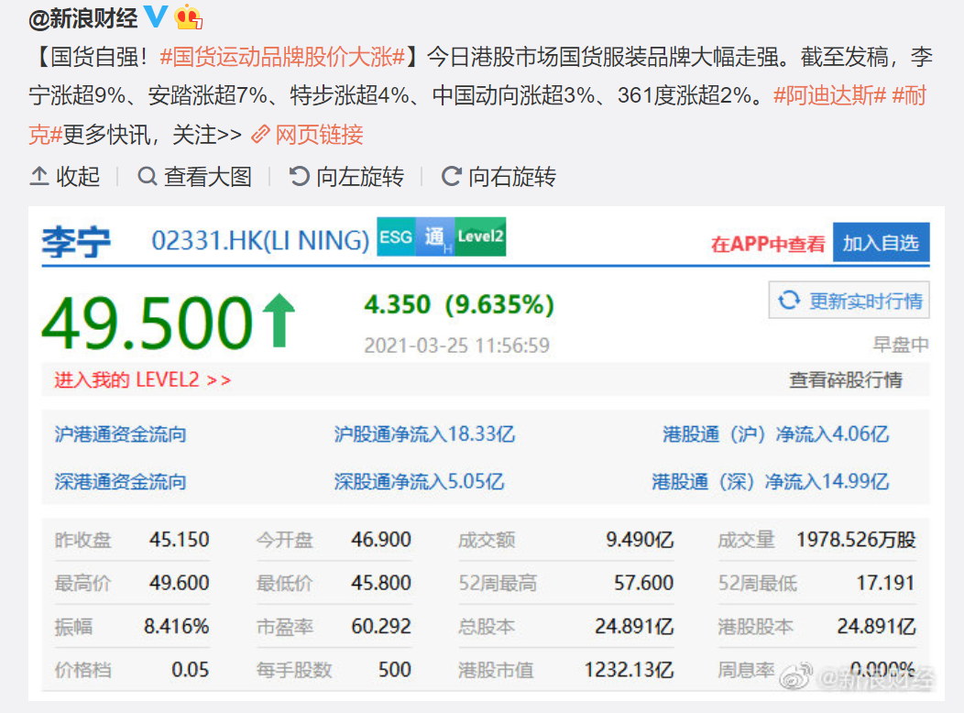Screen dimensions: 964x713
Task: Open hashtag #国货运动品牌股价大涨#
Action: [x=282, y=57]
